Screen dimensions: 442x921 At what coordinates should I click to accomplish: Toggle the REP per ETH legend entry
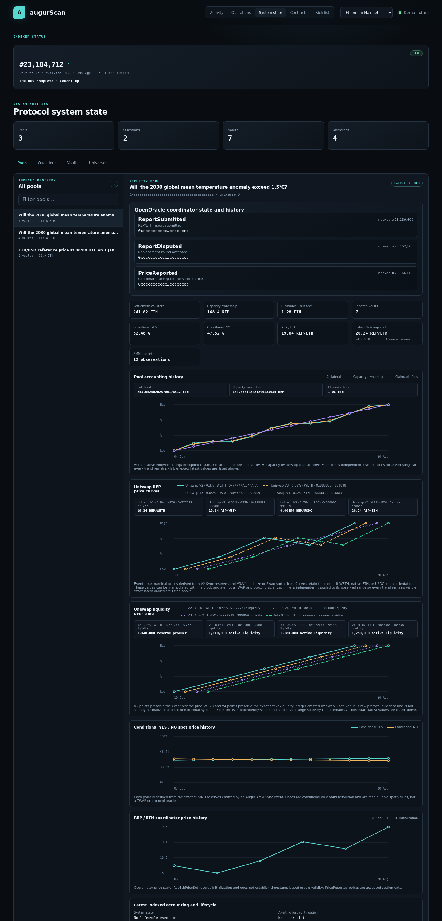(376, 818)
